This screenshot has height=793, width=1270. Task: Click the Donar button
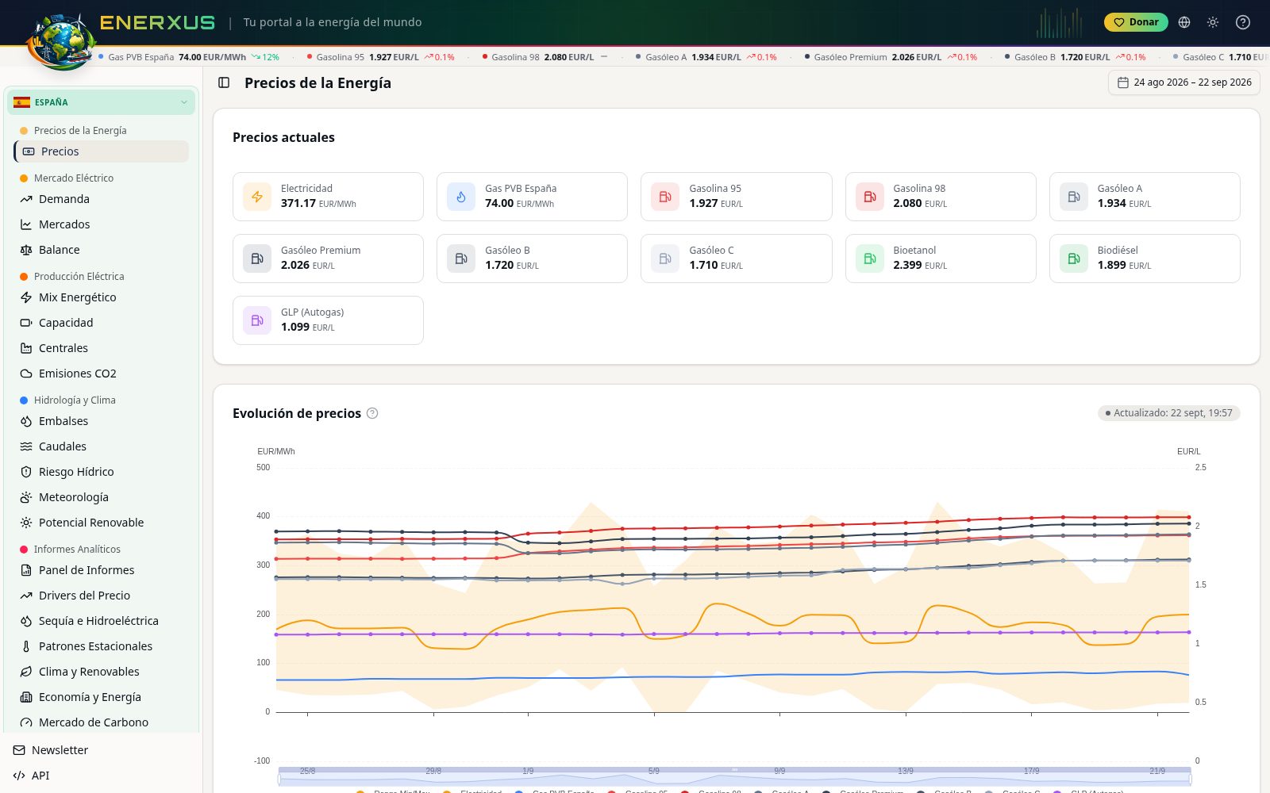[1136, 22]
